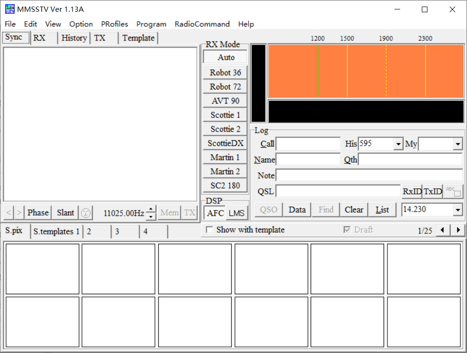Select Scottie 1 RX mode
The image size is (467, 353).
coord(225,115)
